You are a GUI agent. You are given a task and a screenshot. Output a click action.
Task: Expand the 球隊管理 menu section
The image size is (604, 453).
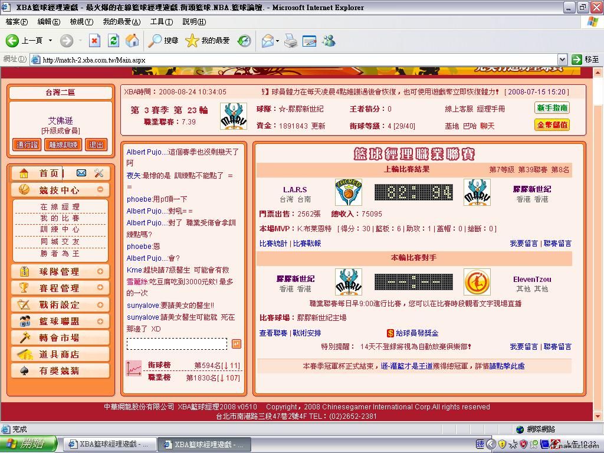coord(100,271)
